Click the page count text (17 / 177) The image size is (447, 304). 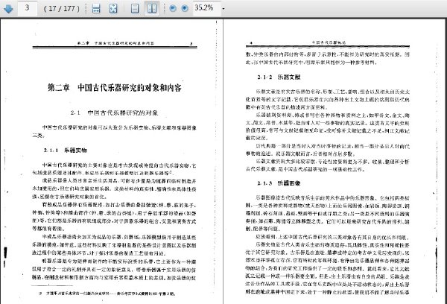62,8
